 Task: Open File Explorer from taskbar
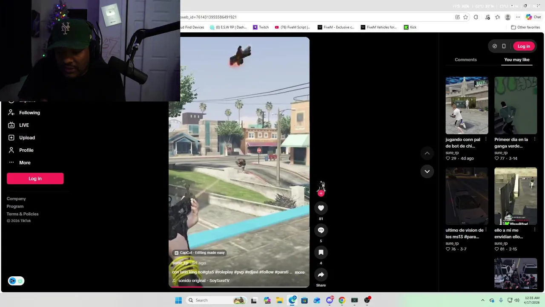279,300
